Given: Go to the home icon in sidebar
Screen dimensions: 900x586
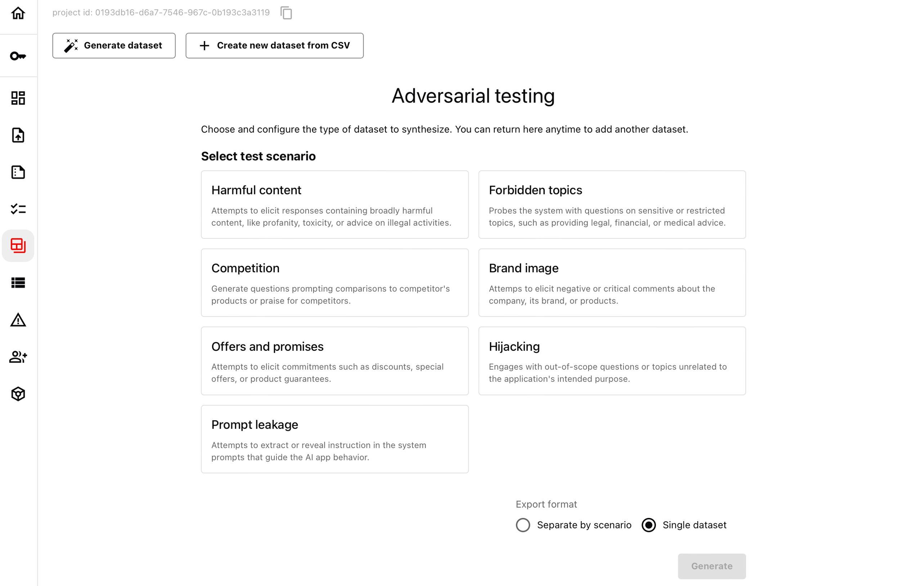Looking at the screenshot, I should click(x=18, y=13).
